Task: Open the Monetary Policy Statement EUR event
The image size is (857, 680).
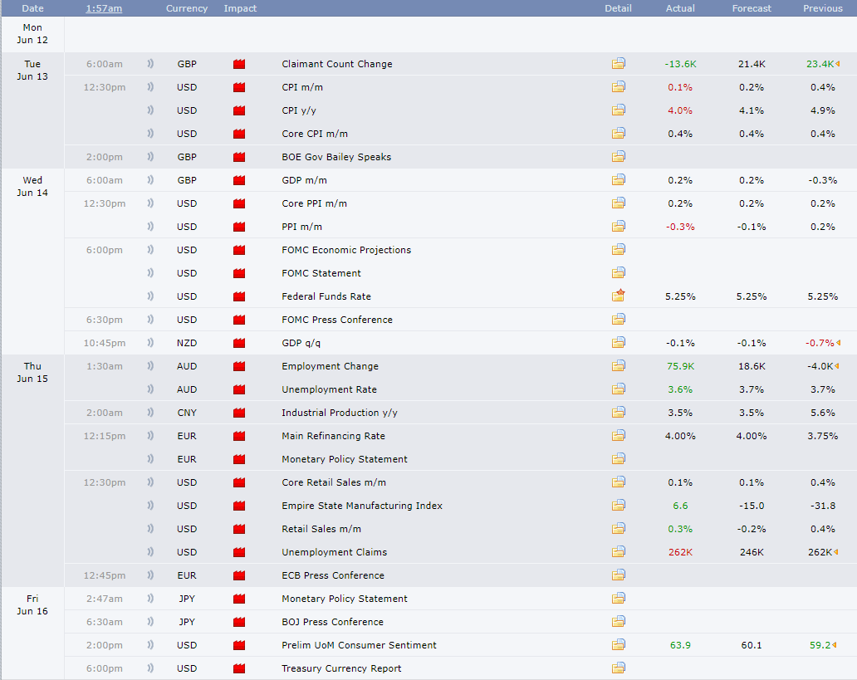Action: click(x=345, y=459)
